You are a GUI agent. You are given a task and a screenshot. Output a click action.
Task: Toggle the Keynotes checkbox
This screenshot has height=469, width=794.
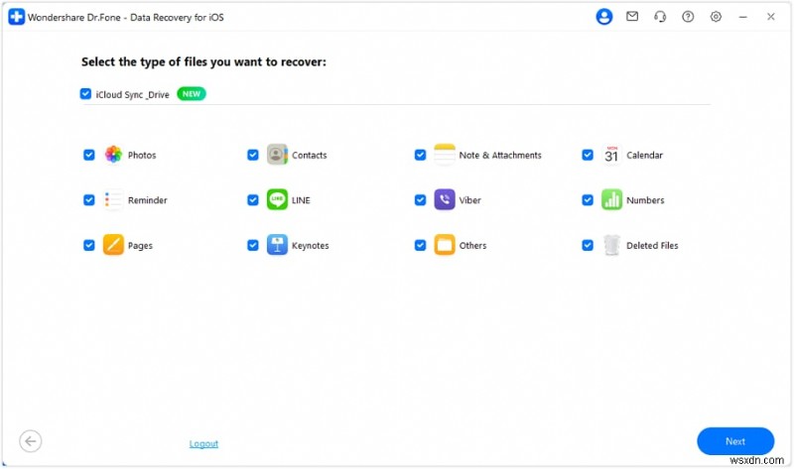(253, 245)
